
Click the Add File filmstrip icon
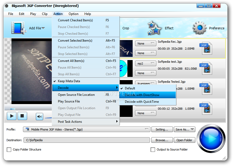pyautogui.click(x=19, y=28)
